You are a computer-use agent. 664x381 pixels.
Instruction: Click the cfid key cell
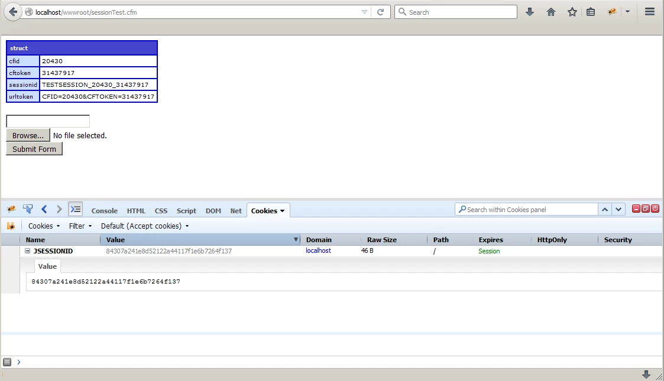pyautogui.click(x=23, y=61)
